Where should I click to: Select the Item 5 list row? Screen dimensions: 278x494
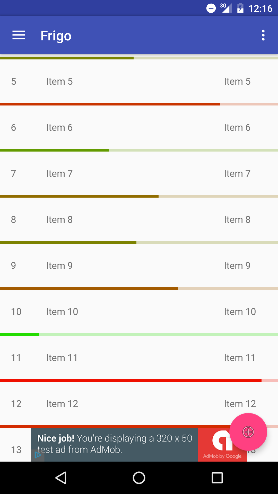point(139,82)
